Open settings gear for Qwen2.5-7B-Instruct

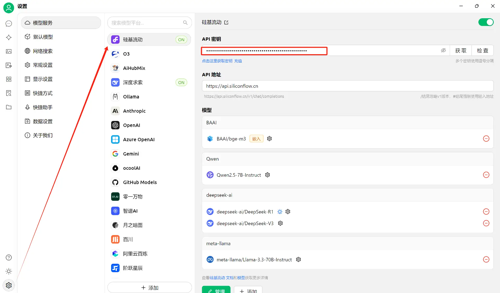coord(267,175)
